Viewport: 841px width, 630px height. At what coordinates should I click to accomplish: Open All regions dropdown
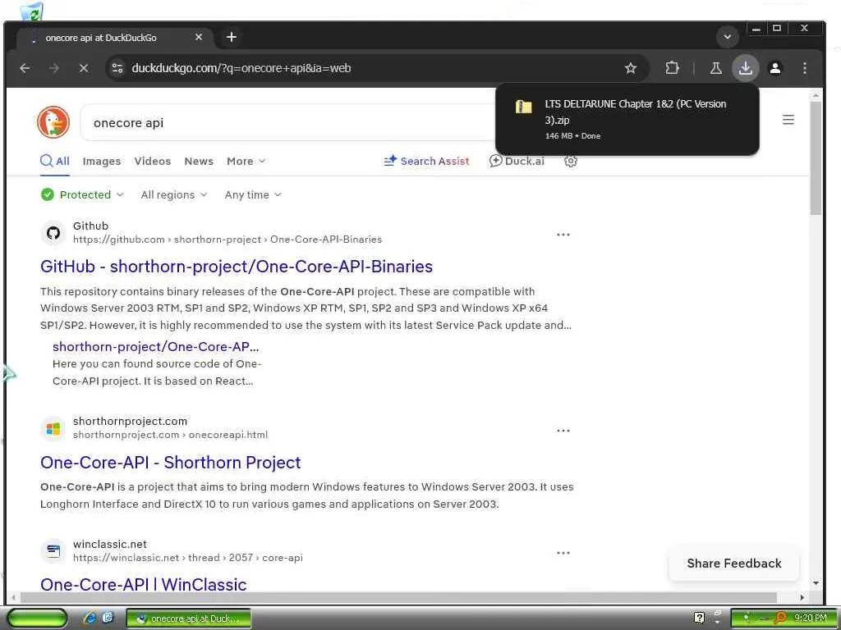tap(174, 194)
